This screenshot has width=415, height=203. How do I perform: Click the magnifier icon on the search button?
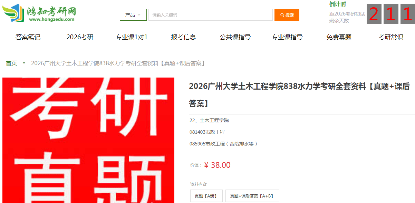pyautogui.click(x=282, y=15)
